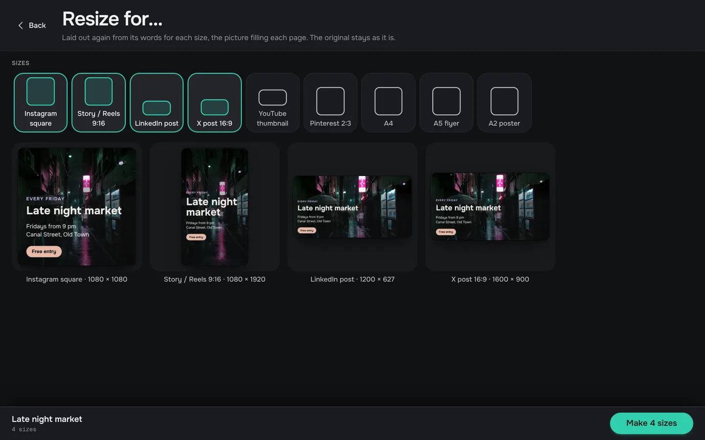Click the SIZES section label
Viewport: 705px width, 440px height.
pos(21,63)
